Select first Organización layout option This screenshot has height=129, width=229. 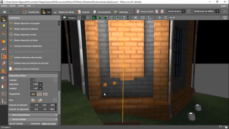tap(33, 94)
